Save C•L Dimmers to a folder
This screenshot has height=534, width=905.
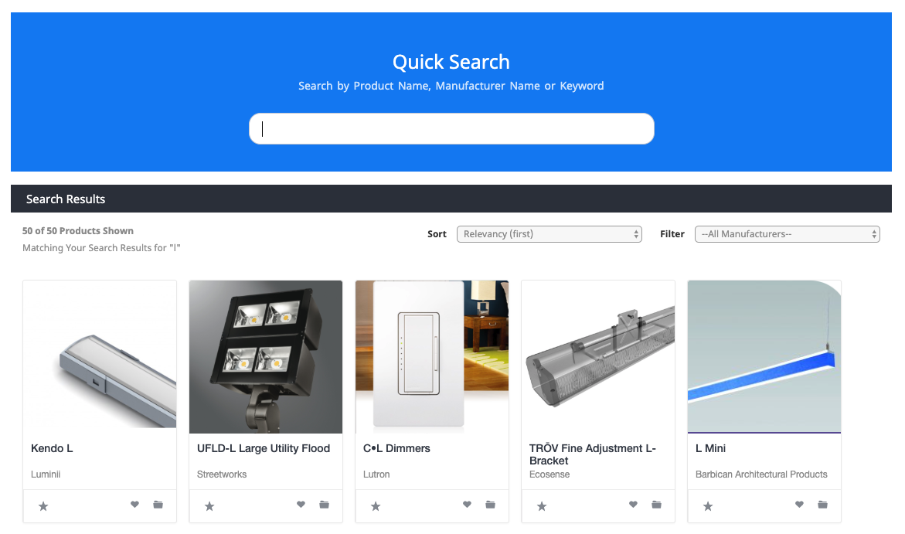(x=490, y=504)
